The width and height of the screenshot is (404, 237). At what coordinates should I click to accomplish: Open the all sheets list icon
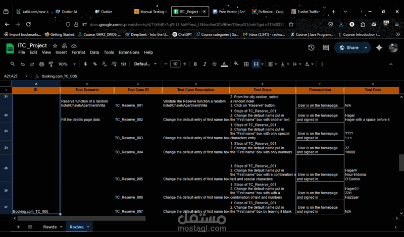point(30,227)
